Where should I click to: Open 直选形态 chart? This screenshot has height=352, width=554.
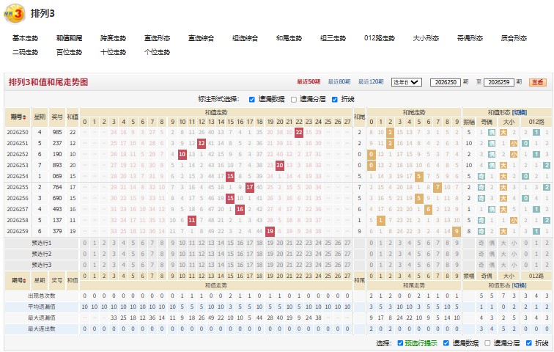tap(158, 38)
